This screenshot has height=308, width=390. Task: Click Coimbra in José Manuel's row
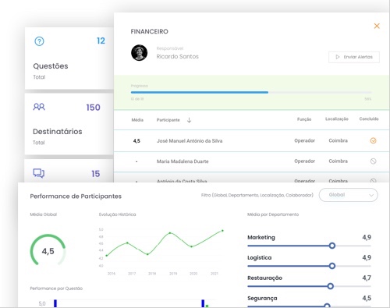(x=338, y=140)
